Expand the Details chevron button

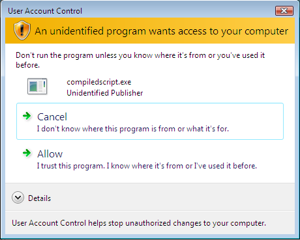tap(18, 198)
